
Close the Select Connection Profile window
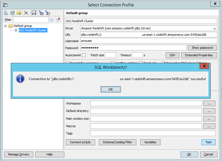click(x=215, y=4)
